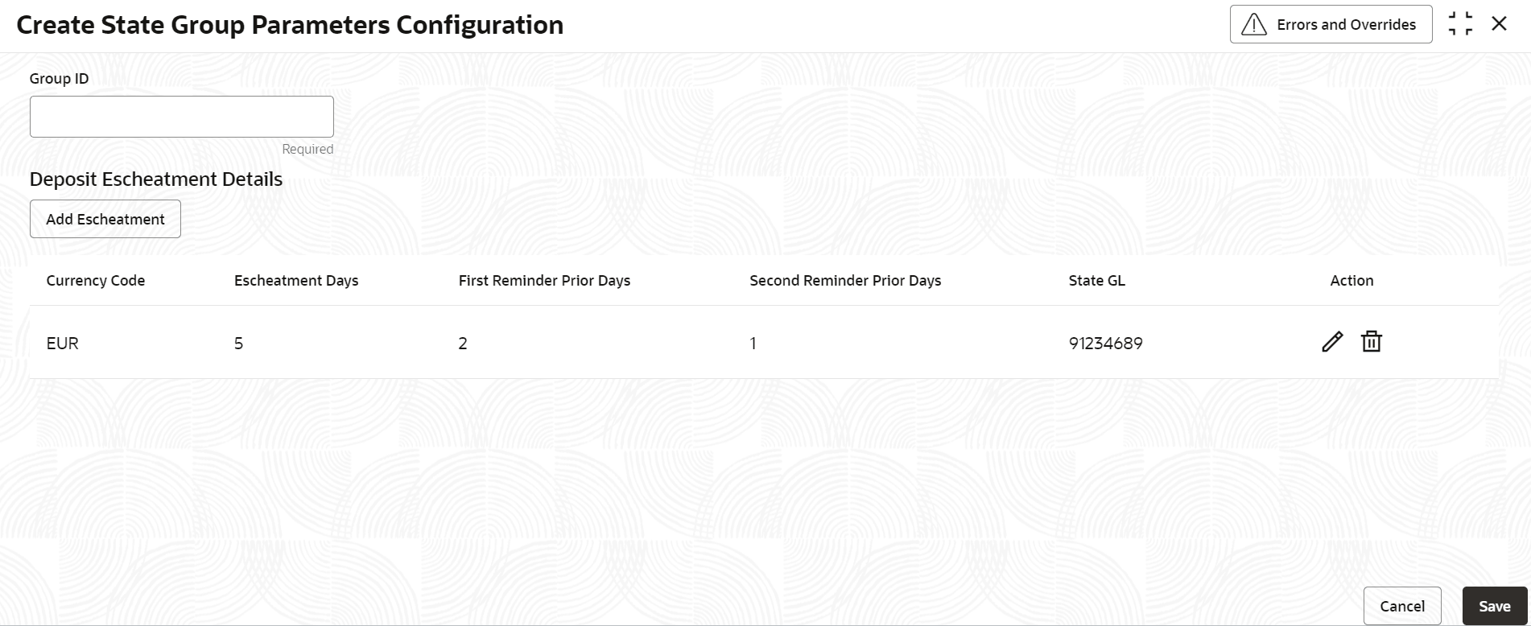Select the EUR currency code cell
Screen dimensions: 1531x626
tap(63, 344)
